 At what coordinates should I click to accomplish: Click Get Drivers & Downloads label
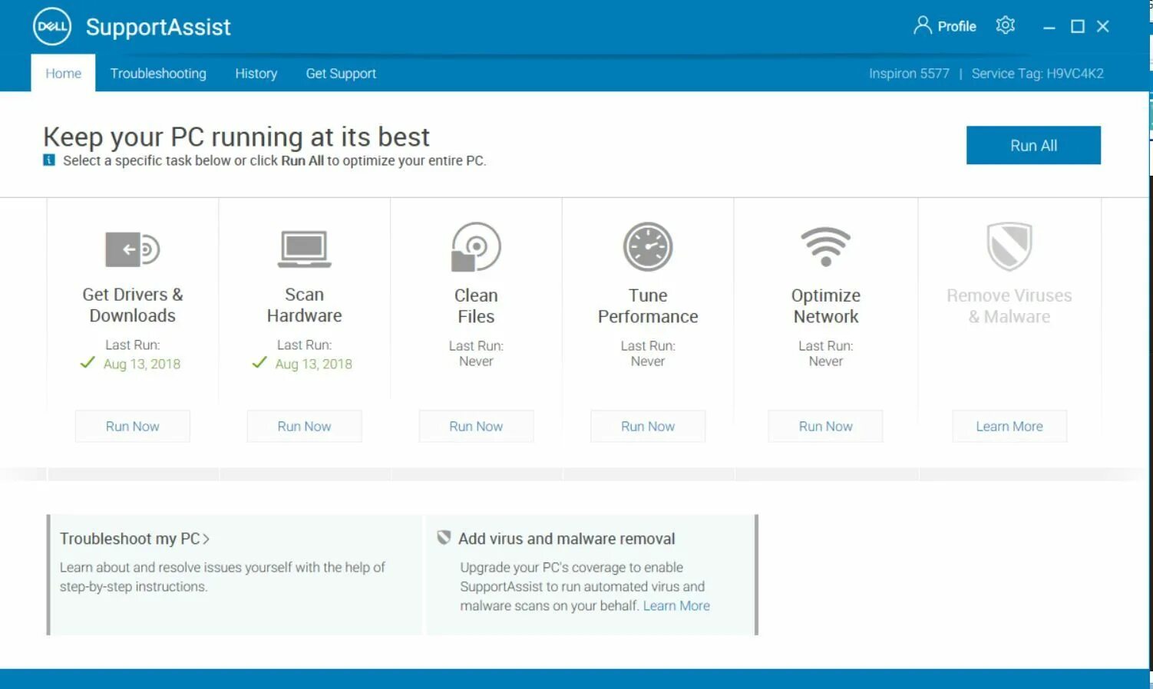tap(133, 305)
